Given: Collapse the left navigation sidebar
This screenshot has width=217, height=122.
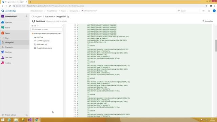Looking at the screenshot, I should pyautogui.click(x=26, y=115).
